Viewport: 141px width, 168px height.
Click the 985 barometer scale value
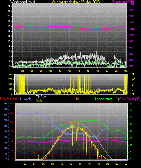click(131, 54)
